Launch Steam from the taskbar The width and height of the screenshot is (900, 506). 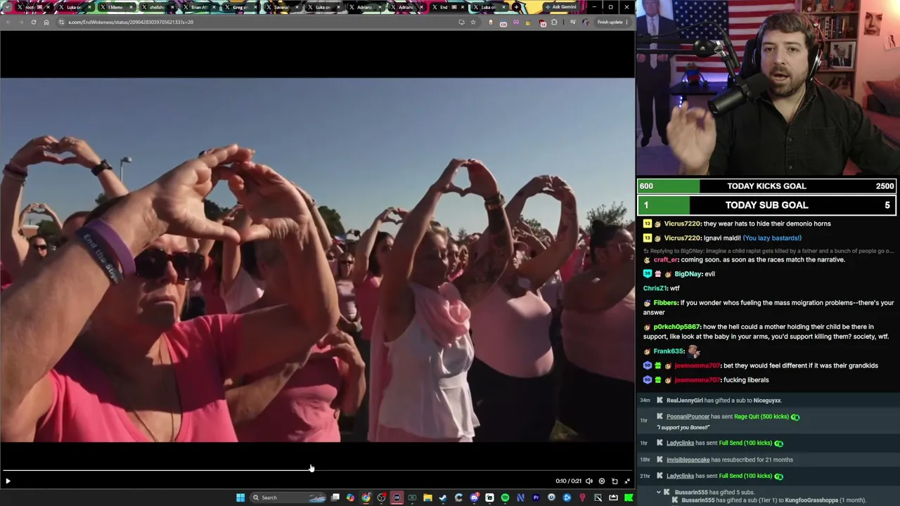[443, 498]
